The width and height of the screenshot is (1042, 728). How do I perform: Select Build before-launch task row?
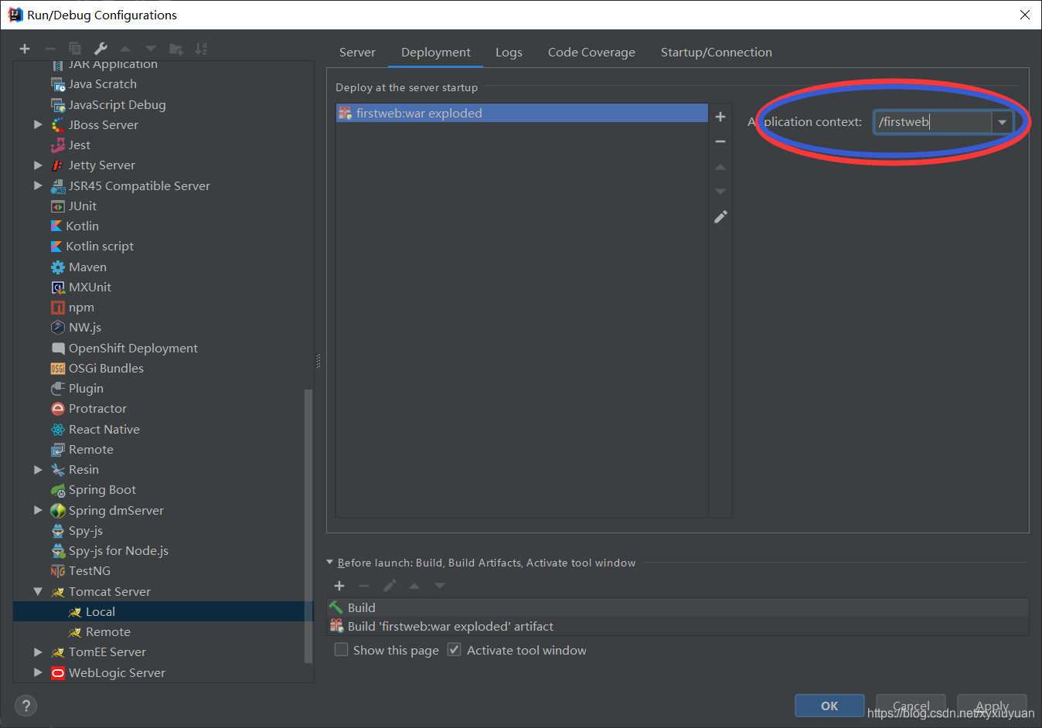click(x=678, y=607)
